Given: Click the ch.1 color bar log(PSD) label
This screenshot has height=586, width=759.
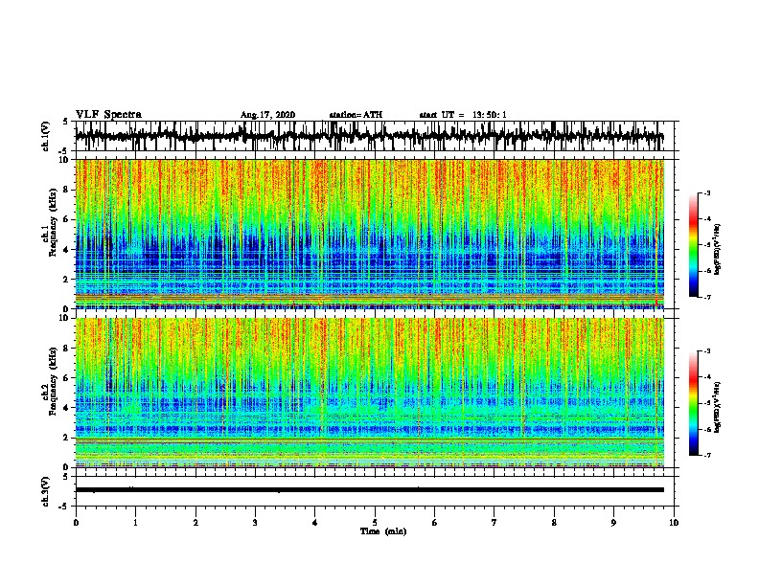Looking at the screenshot, I should (x=717, y=249).
